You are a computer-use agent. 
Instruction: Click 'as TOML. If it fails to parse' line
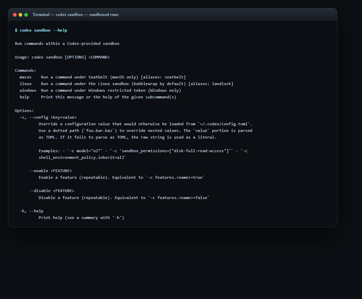point(128,138)
